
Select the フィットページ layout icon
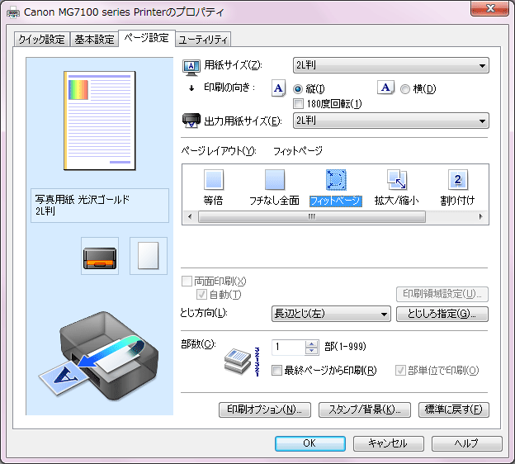336,180
